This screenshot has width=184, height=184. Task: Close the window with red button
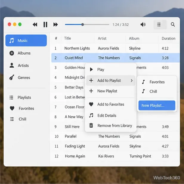pos(9,24)
